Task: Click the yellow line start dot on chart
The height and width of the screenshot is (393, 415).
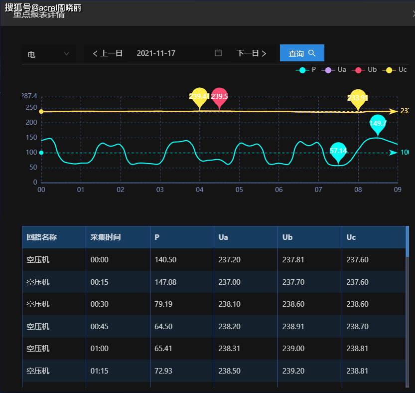Action: (41, 112)
